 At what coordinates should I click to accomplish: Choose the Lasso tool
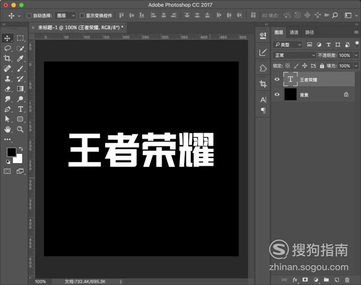7,49
